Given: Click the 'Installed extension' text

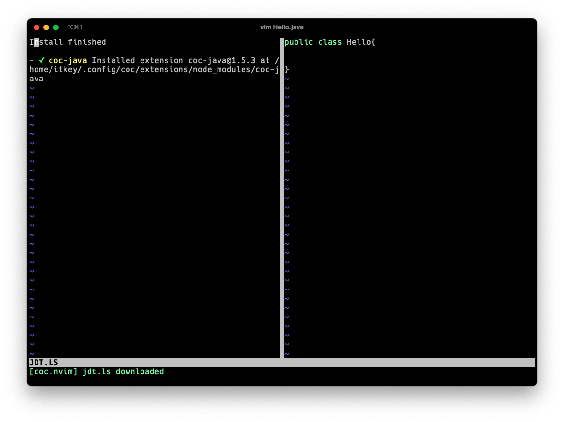Looking at the screenshot, I should 138,61.
